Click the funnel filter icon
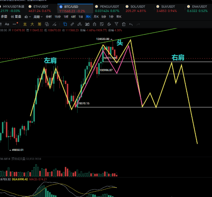The height and width of the screenshot is (197, 212). pyautogui.click(x=116, y=24)
